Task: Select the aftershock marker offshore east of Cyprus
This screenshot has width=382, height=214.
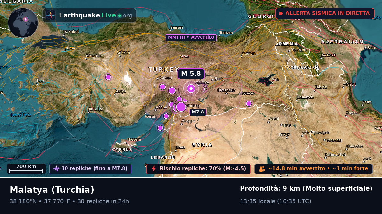Action: tap(160, 128)
